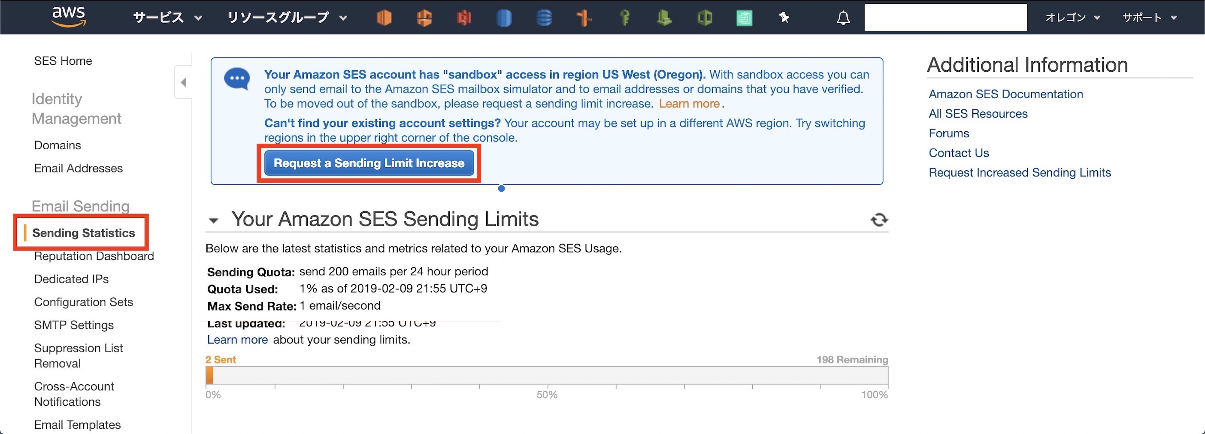This screenshot has height=434, width=1205.
Task: Open the オレゴン region selector
Action: point(1072,18)
